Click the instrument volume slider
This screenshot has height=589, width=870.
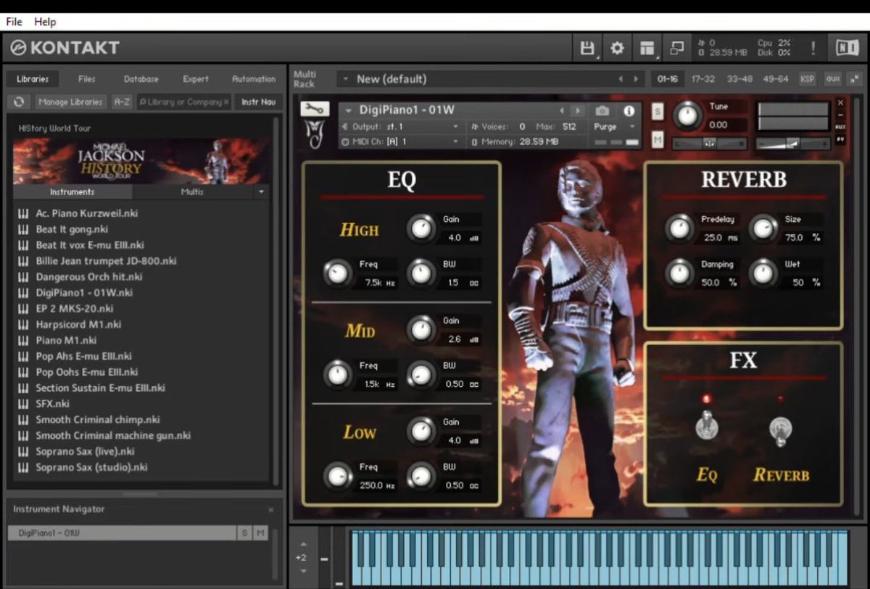(x=792, y=143)
